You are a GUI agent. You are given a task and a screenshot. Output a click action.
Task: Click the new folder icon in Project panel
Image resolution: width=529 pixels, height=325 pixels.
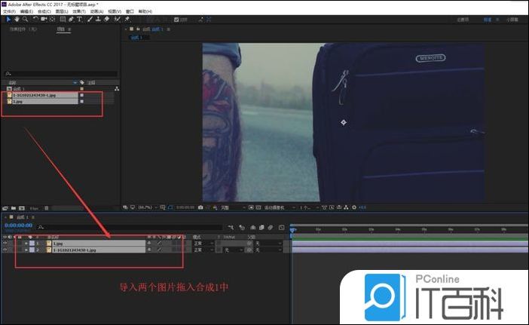pos(15,207)
